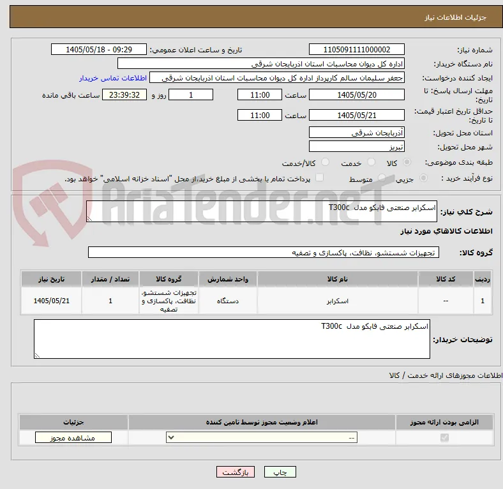Click the الزامی بودن ارائه مجوز header

tap(444, 422)
